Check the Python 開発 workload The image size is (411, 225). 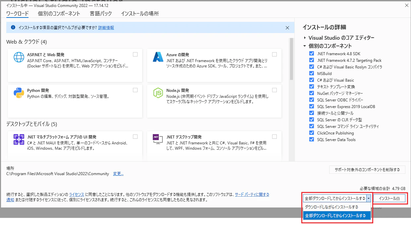(x=135, y=90)
